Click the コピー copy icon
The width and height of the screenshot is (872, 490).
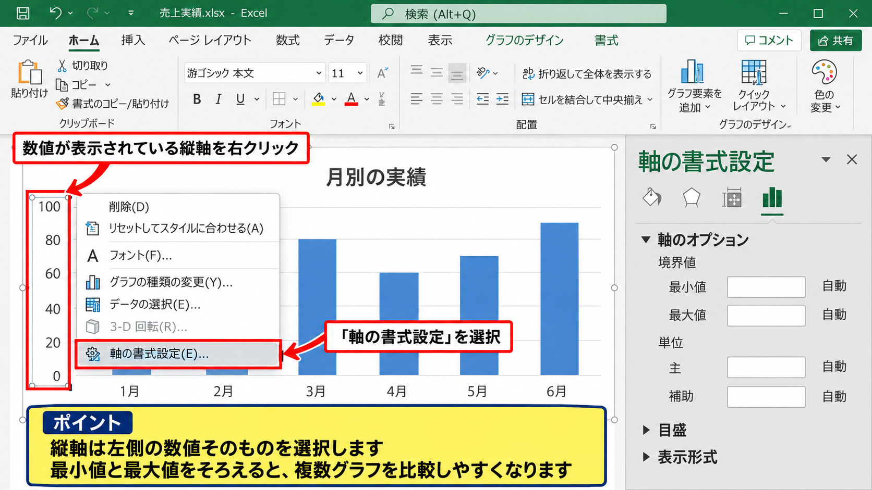coord(62,84)
